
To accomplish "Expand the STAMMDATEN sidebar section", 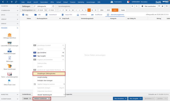I will click(18, 10).
